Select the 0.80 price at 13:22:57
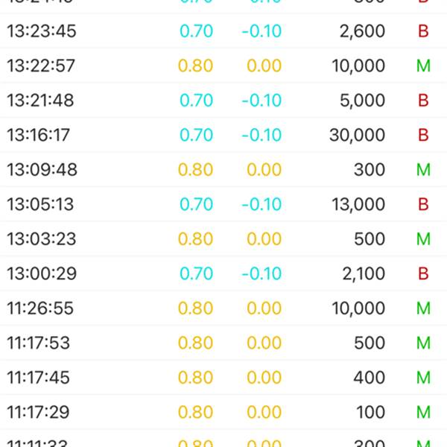Image resolution: width=447 pixels, height=447 pixels. (195, 66)
